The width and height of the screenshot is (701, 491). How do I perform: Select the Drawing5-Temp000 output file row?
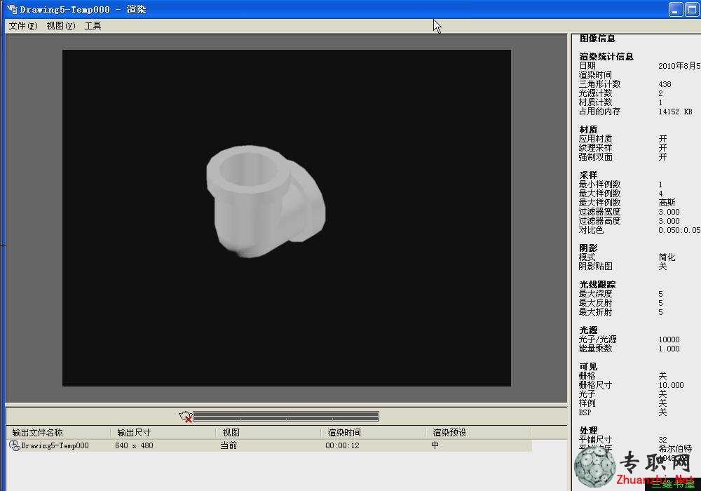(x=270, y=445)
